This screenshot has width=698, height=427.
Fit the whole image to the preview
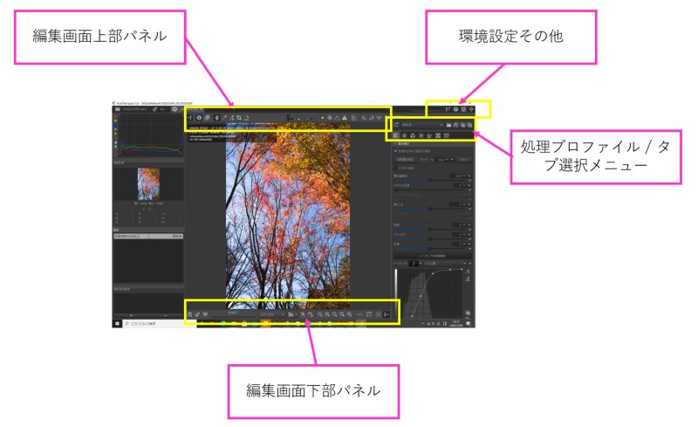click(334, 314)
